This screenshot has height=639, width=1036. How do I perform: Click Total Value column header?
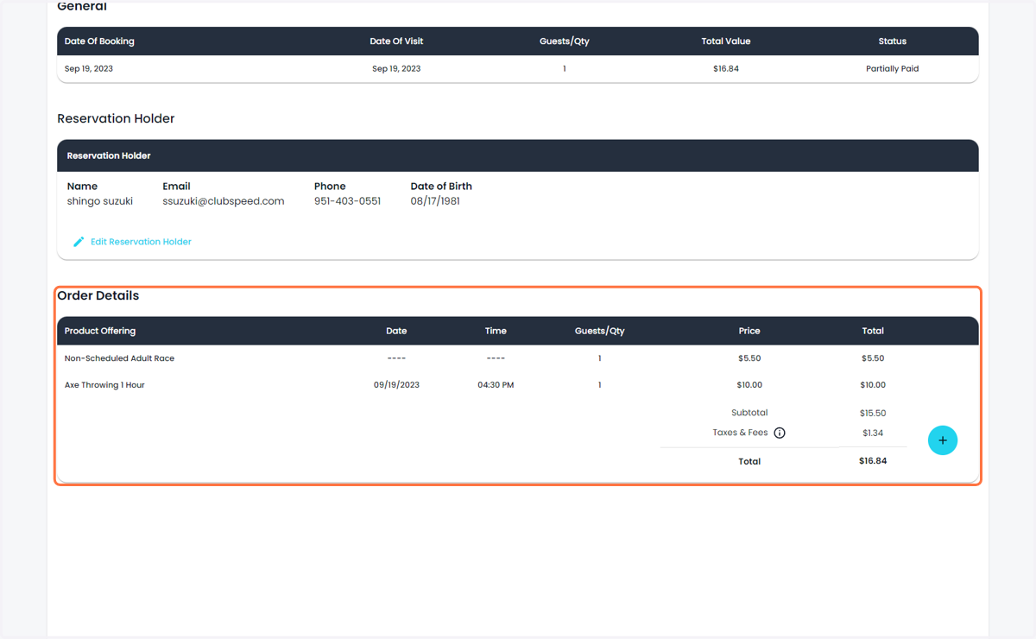pyautogui.click(x=726, y=41)
